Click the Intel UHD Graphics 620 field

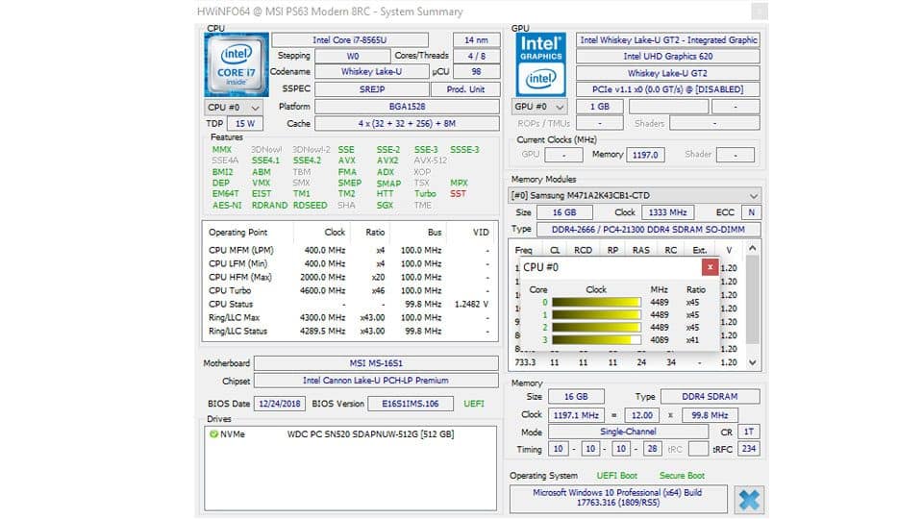tap(668, 57)
